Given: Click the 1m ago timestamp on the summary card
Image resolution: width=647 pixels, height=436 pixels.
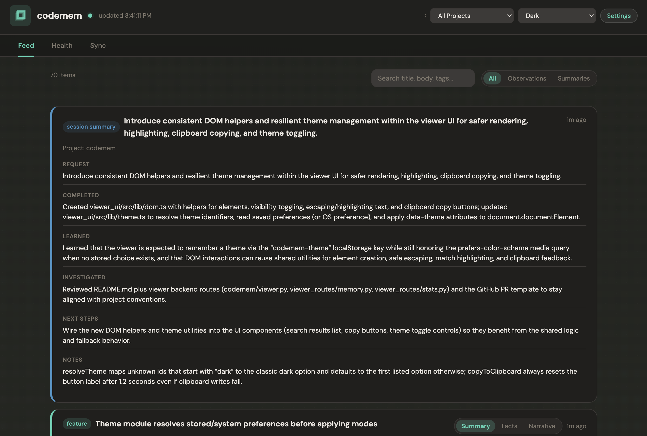Looking at the screenshot, I should click(576, 120).
